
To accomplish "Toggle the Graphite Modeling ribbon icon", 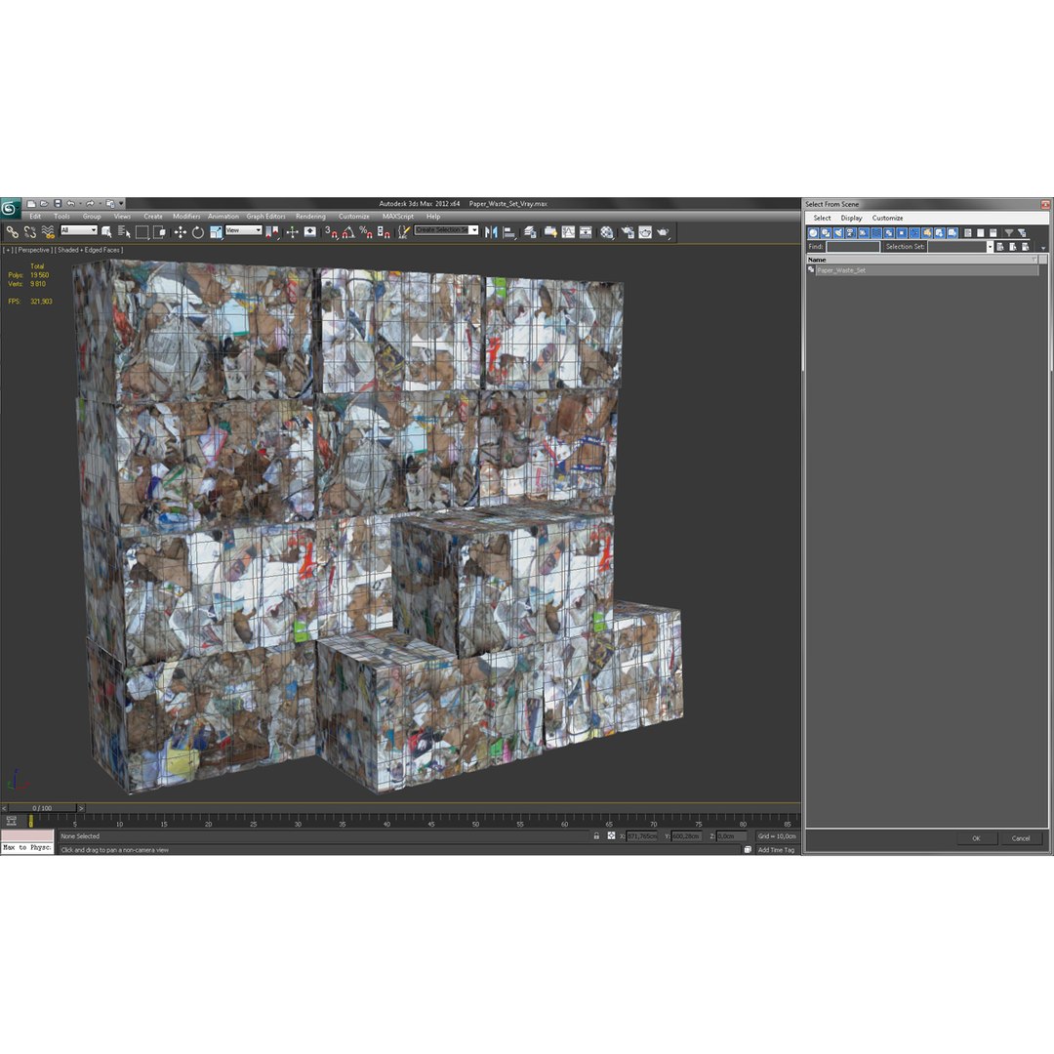I will 550,232.
